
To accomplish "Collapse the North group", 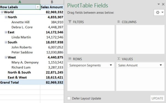I will coord(6,17).
